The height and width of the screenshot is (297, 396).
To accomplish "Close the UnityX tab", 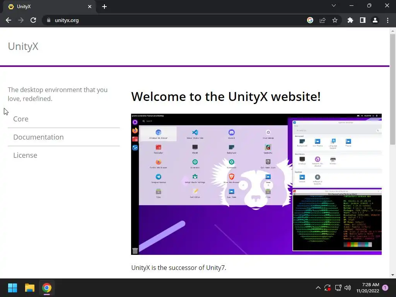I will [x=90, y=7].
